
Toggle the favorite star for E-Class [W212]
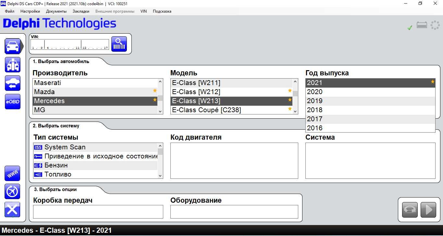click(x=290, y=91)
